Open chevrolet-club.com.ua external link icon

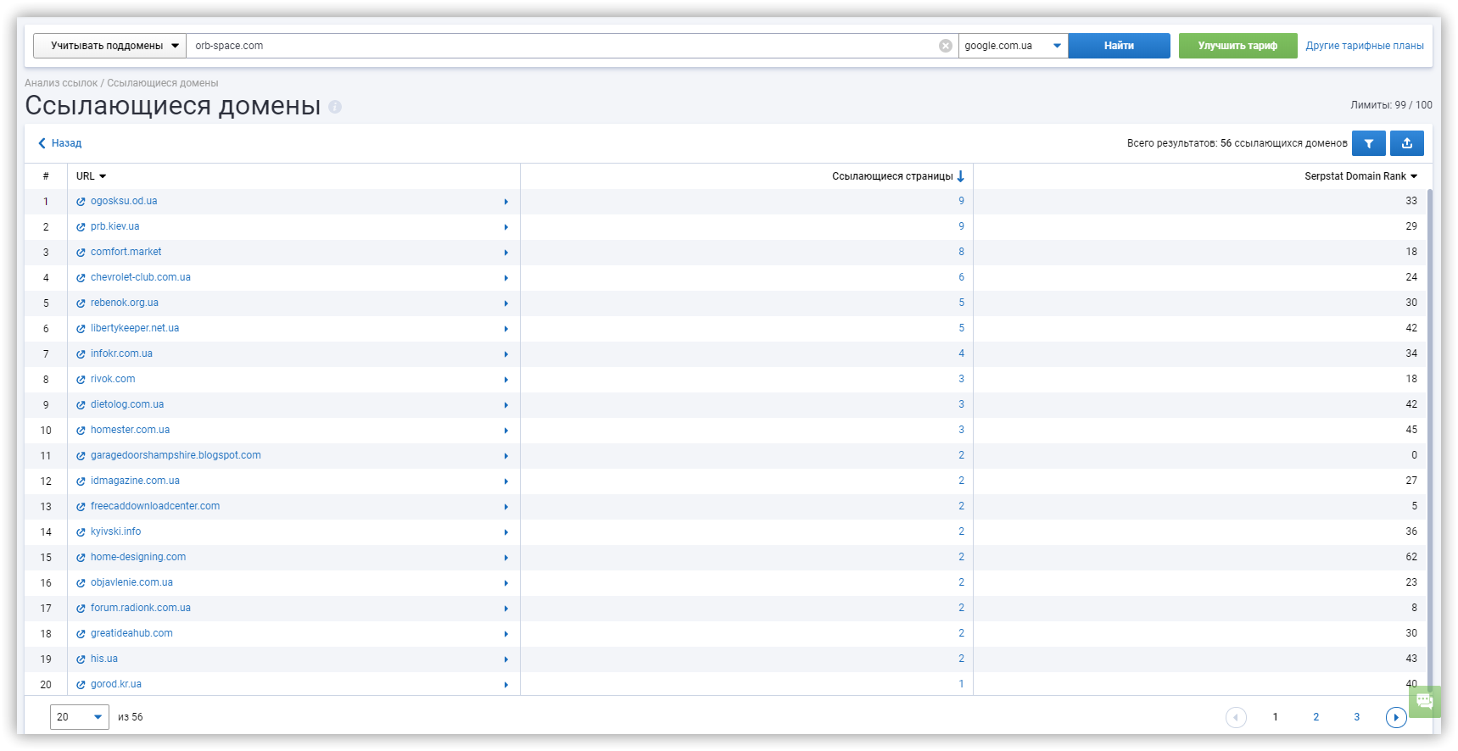[x=81, y=278]
